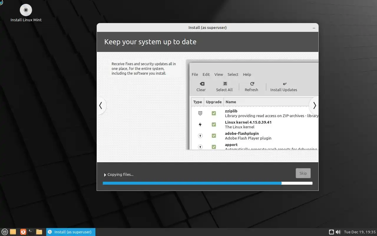Launch Firefox from the panel
The width and height of the screenshot is (377, 236).
[23, 232]
